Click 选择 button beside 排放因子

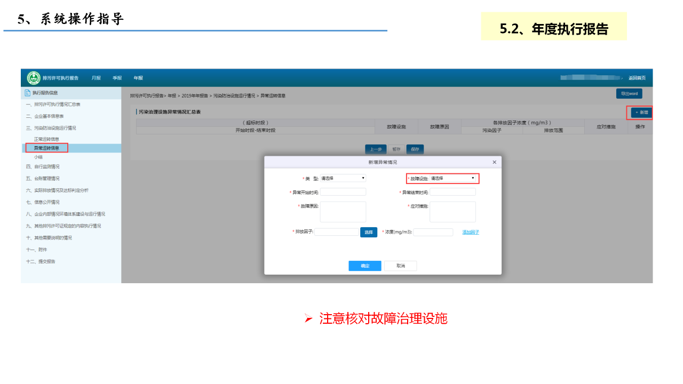click(369, 233)
